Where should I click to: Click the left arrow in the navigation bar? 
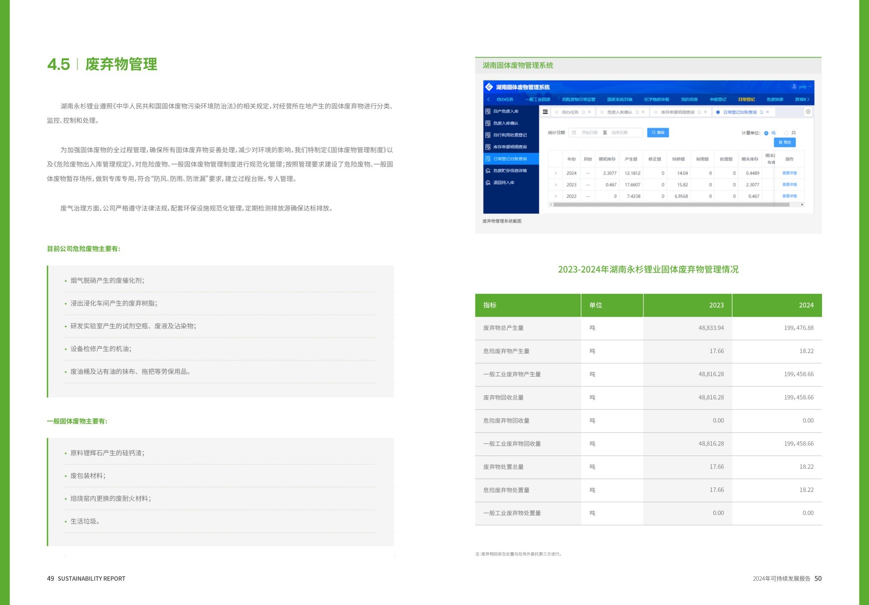click(x=488, y=99)
